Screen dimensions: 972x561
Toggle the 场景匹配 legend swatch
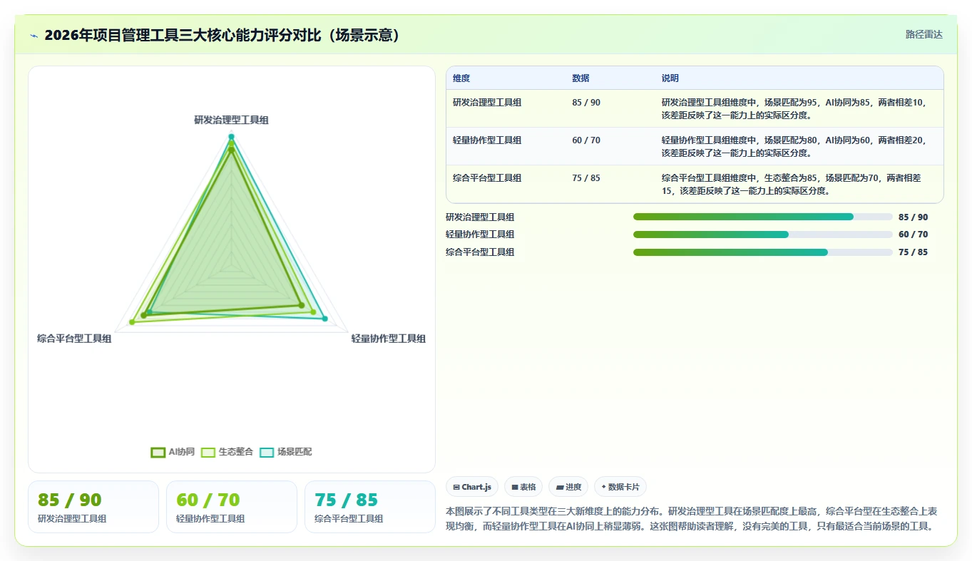tap(267, 452)
